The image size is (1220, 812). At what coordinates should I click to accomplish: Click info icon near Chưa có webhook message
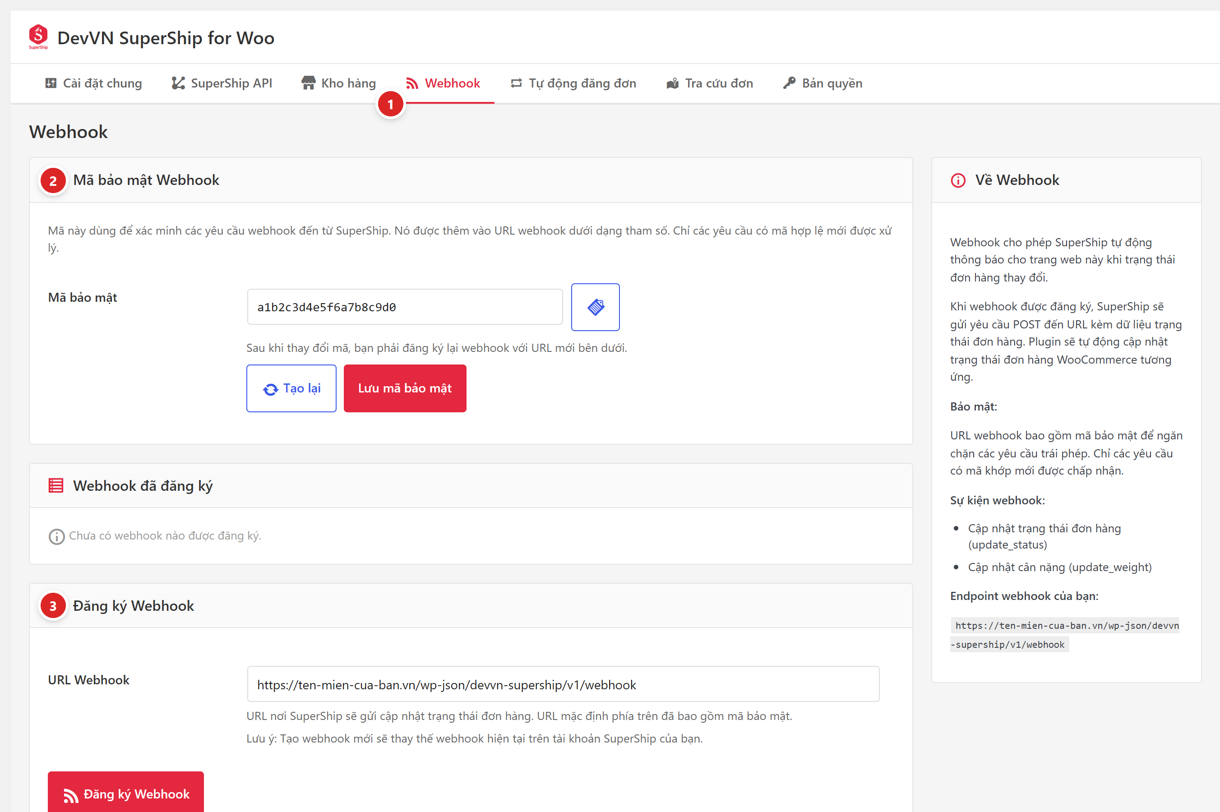point(56,536)
